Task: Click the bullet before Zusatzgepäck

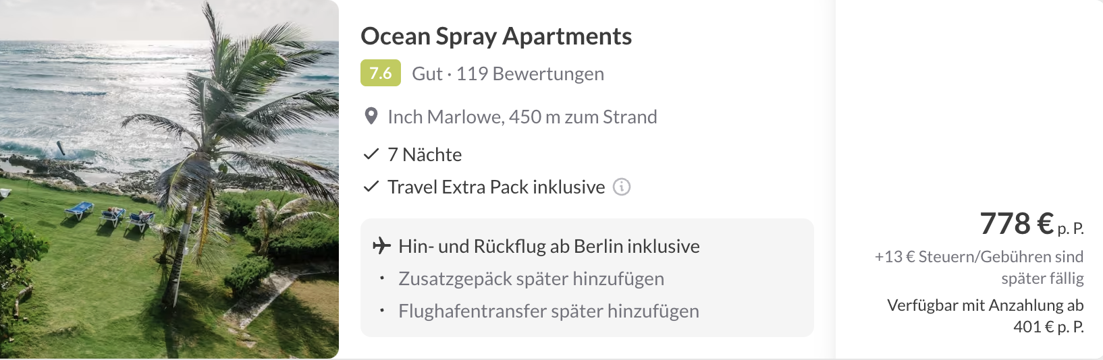Action: [382, 278]
